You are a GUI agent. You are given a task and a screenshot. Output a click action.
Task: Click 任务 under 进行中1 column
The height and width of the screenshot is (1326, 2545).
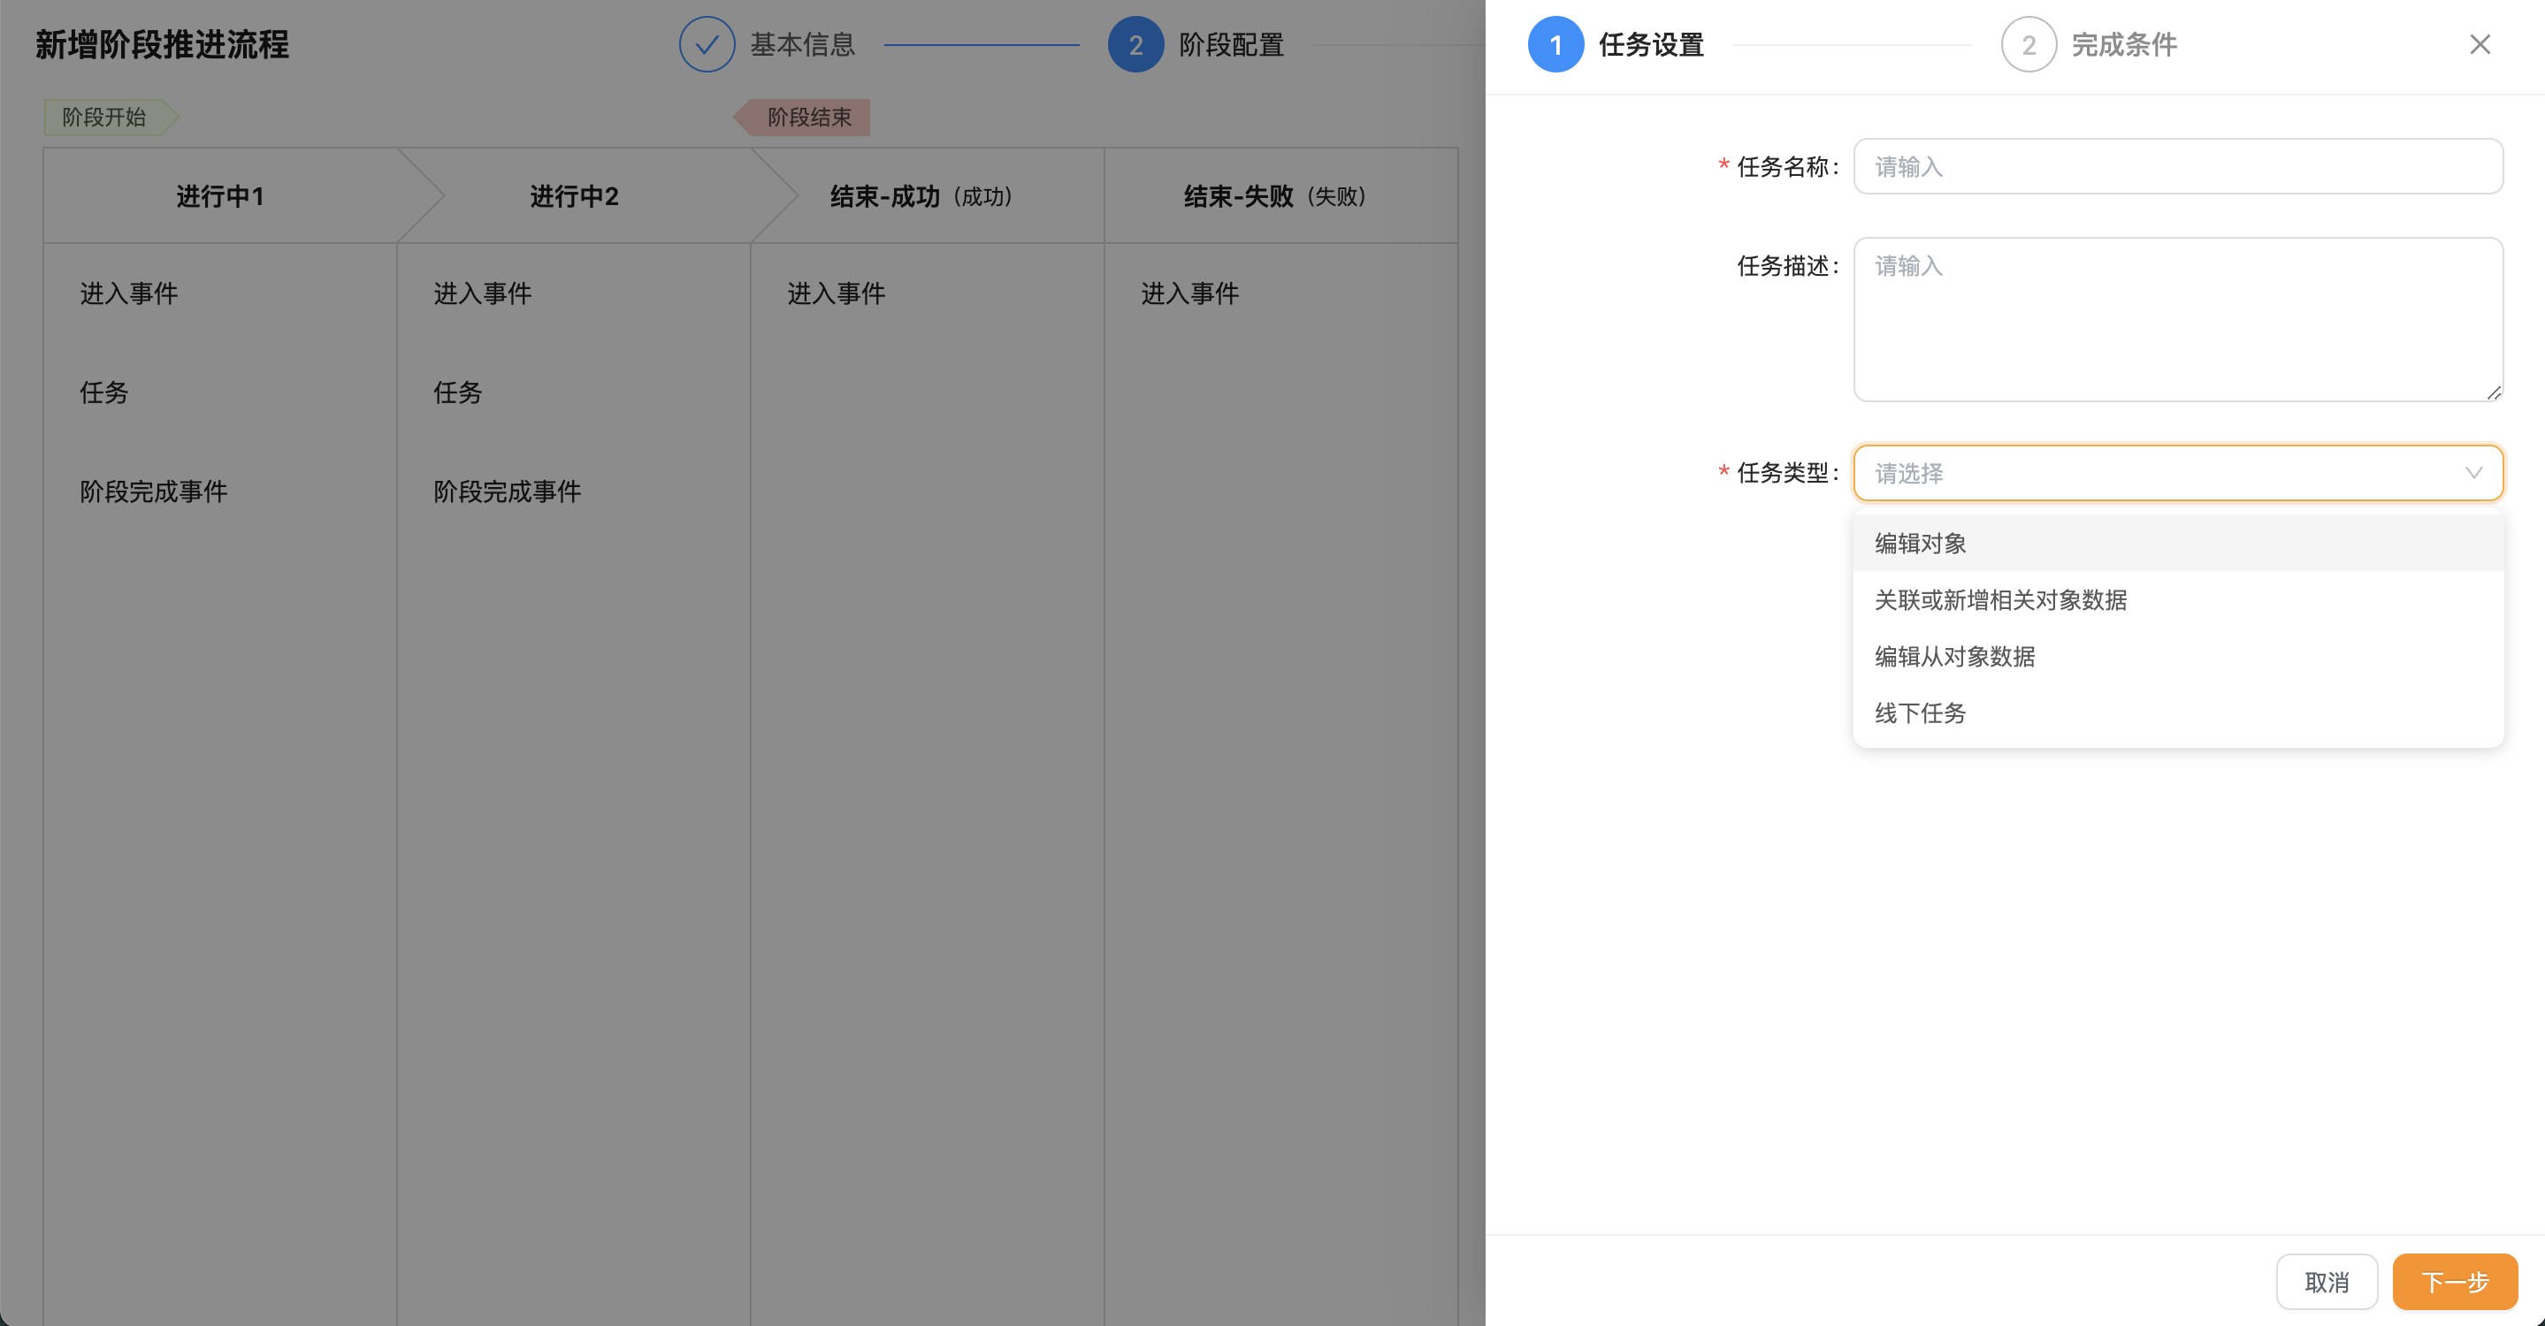[104, 393]
